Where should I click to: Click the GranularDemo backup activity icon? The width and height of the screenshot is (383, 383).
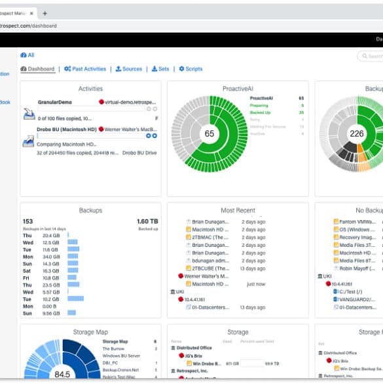29,114
